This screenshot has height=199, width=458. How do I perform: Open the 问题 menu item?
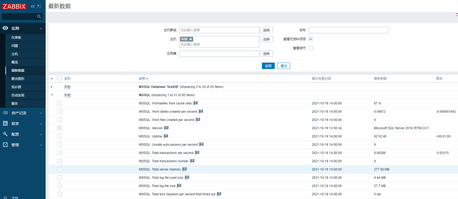(x=15, y=46)
